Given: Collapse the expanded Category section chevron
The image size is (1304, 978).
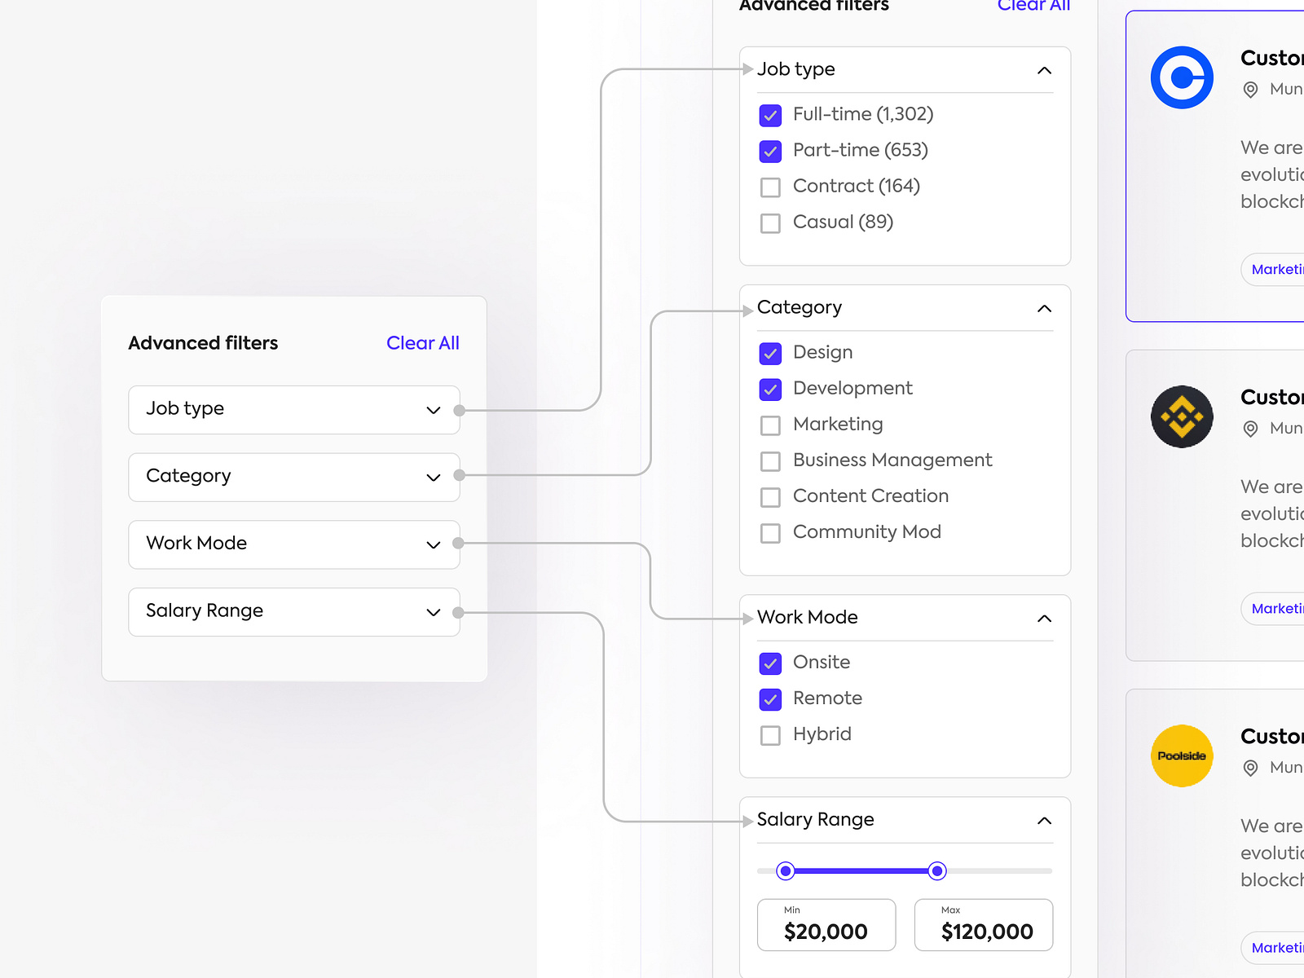Looking at the screenshot, I should pyautogui.click(x=1044, y=308).
